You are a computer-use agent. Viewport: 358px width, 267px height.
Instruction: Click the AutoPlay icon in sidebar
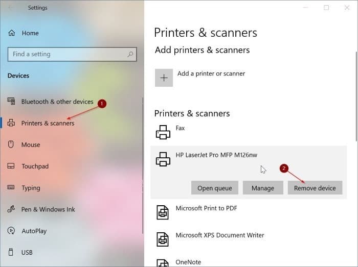point(11,231)
